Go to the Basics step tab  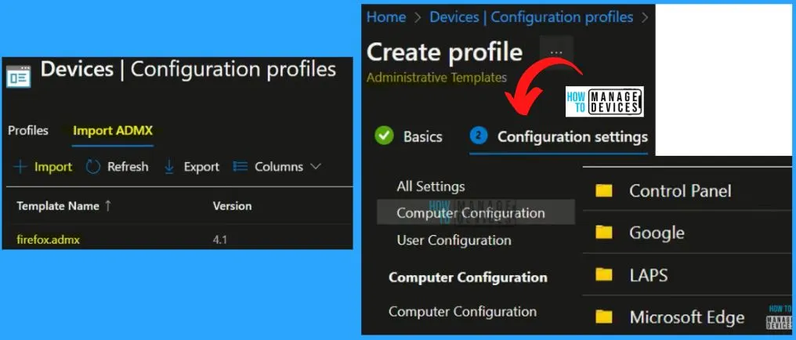pyautogui.click(x=423, y=136)
